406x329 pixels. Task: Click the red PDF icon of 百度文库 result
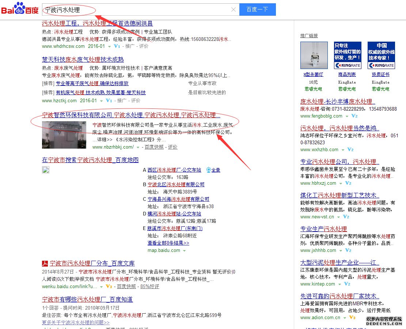[x=45, y=263]
